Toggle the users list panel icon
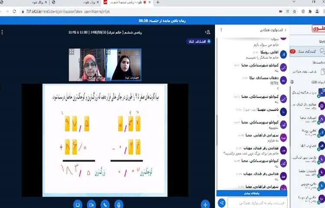 point(208,32)
